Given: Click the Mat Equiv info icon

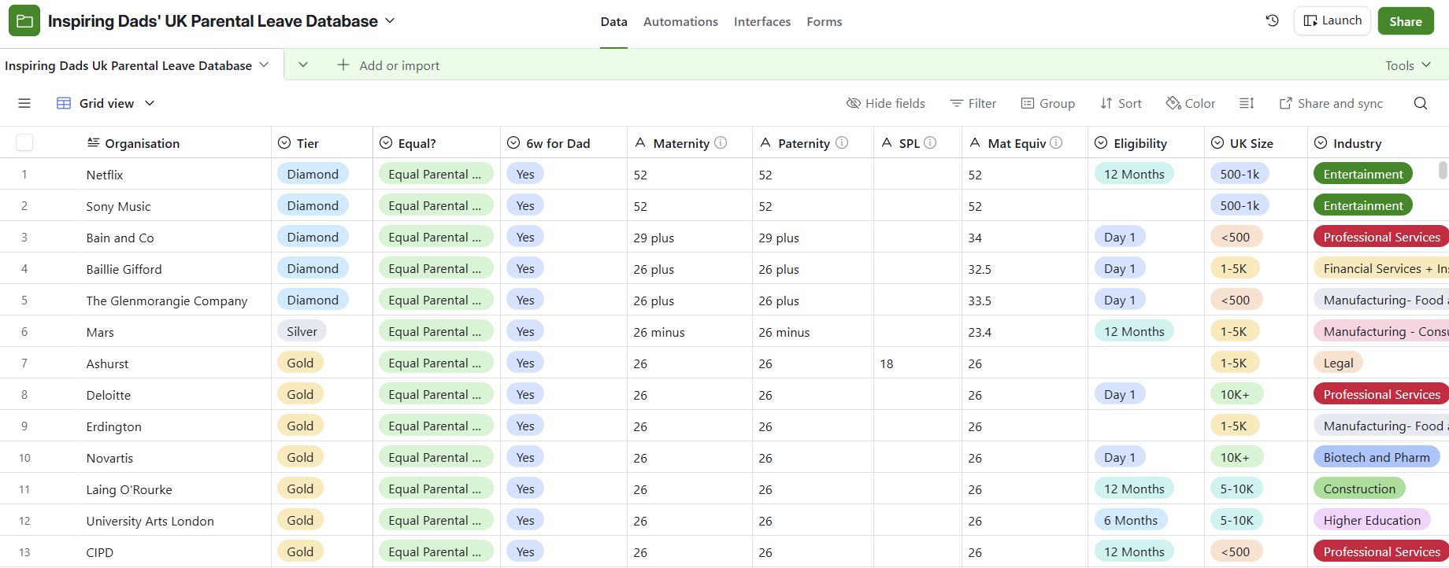Looking at the screenshot, I should coord(1057,142).
